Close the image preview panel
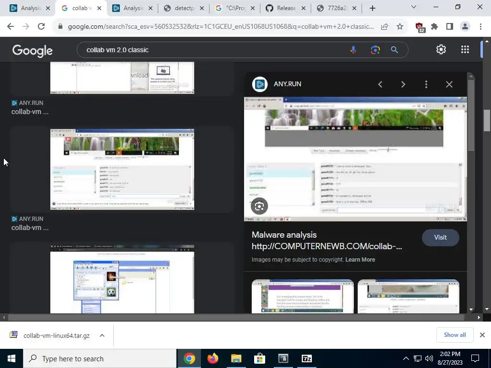The height and width of the screenshot is (368, 491). [449, 84]
